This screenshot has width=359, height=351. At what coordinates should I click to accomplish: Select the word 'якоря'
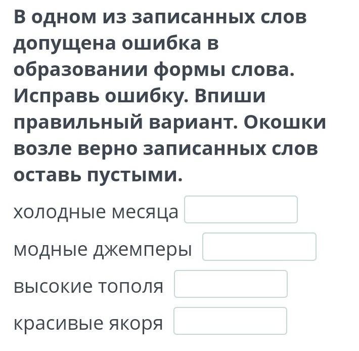136,324
